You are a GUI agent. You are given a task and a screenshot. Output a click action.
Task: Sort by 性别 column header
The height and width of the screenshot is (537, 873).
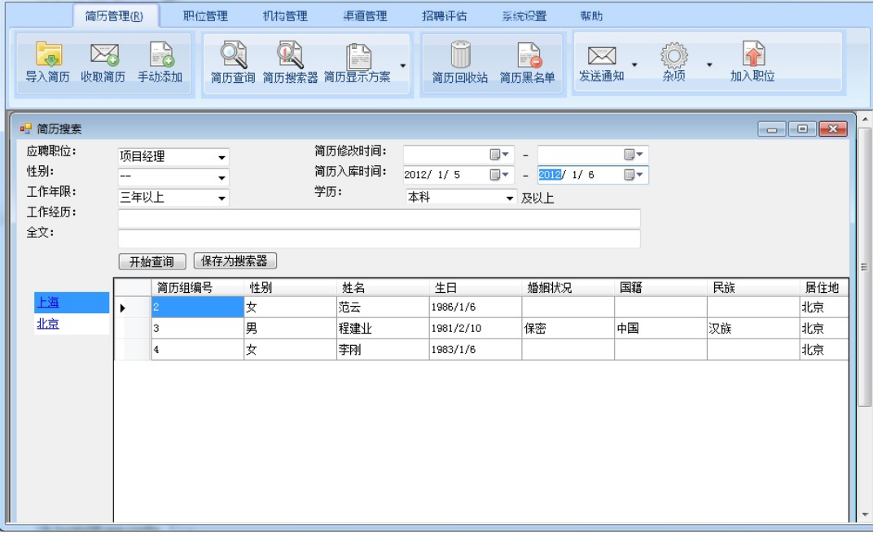(290, 288)
